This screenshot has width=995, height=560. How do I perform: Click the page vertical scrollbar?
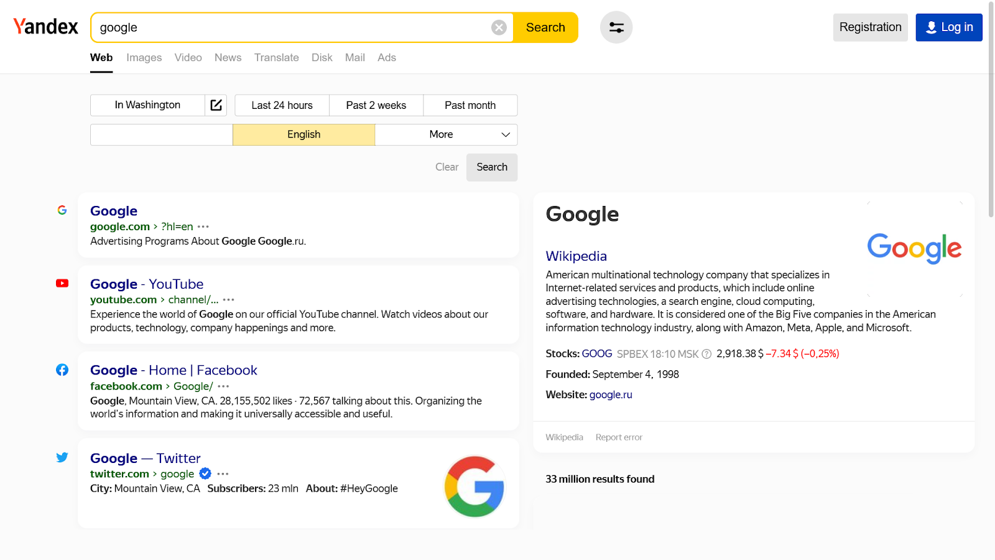point(991,109)
